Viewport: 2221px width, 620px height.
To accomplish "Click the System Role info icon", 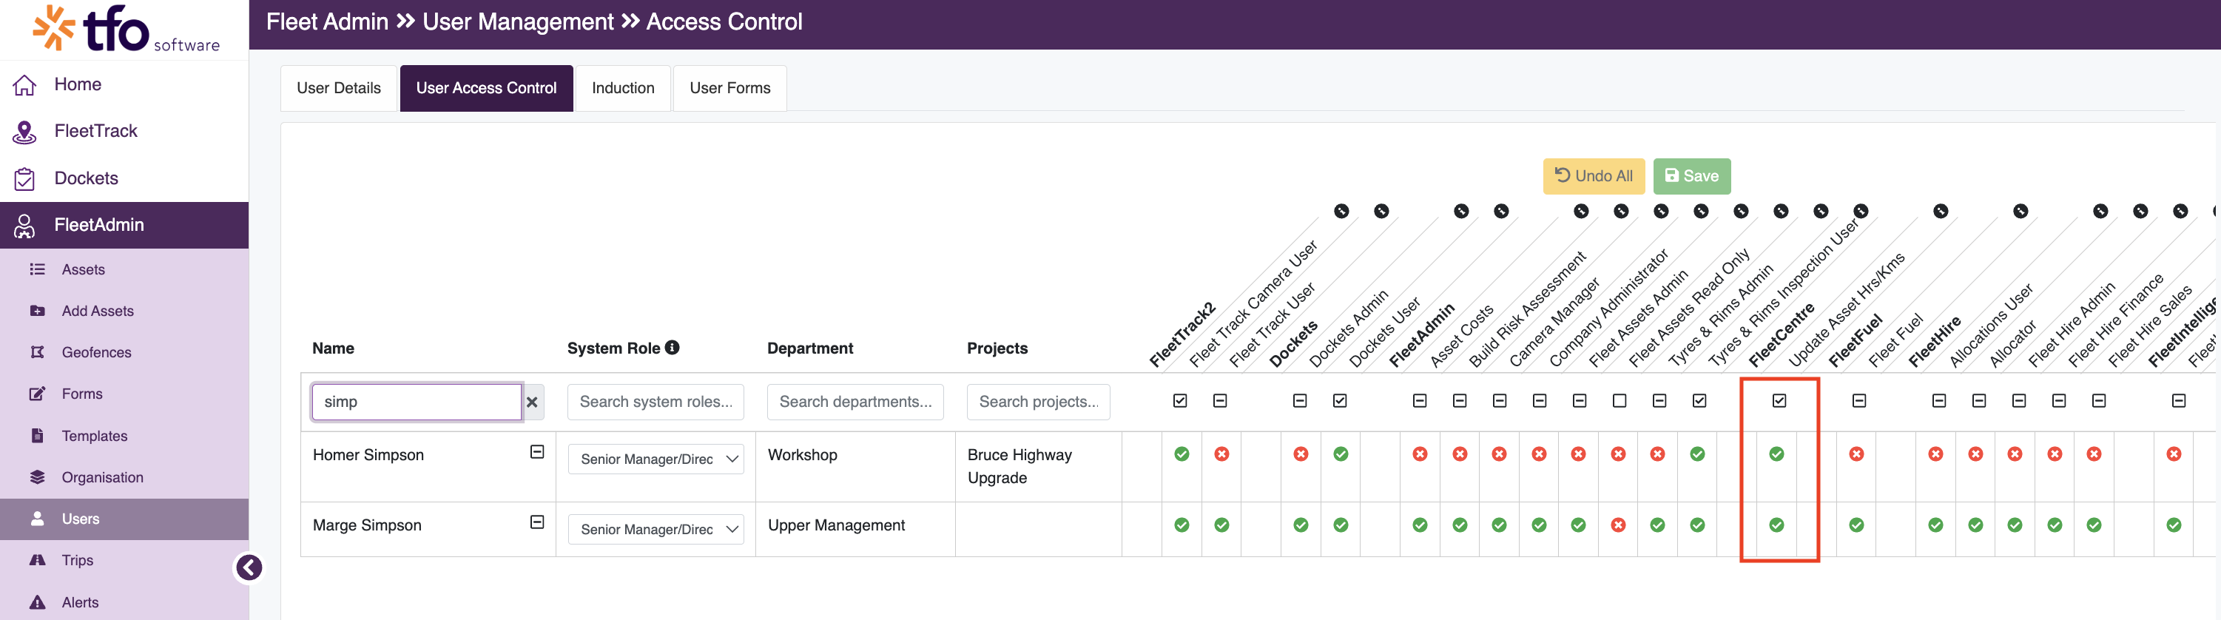I will coord(673,347).
